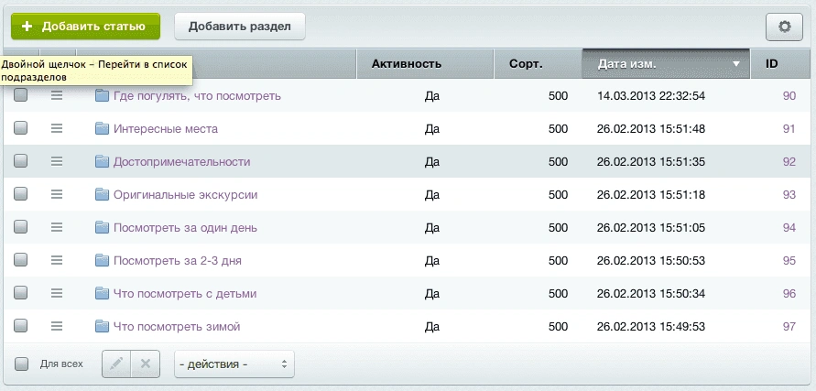
Task: Tick checkbox for Посмотреть за один день
Action: click(x=21, y=227)
